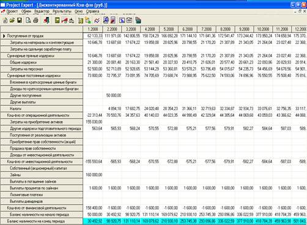
Task: Click the New project toolbar icon
Action: point(6,20)
